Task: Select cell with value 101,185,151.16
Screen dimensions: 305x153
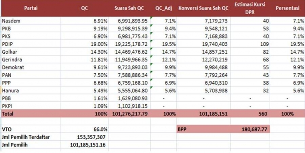Action: (x=84, y=145)
